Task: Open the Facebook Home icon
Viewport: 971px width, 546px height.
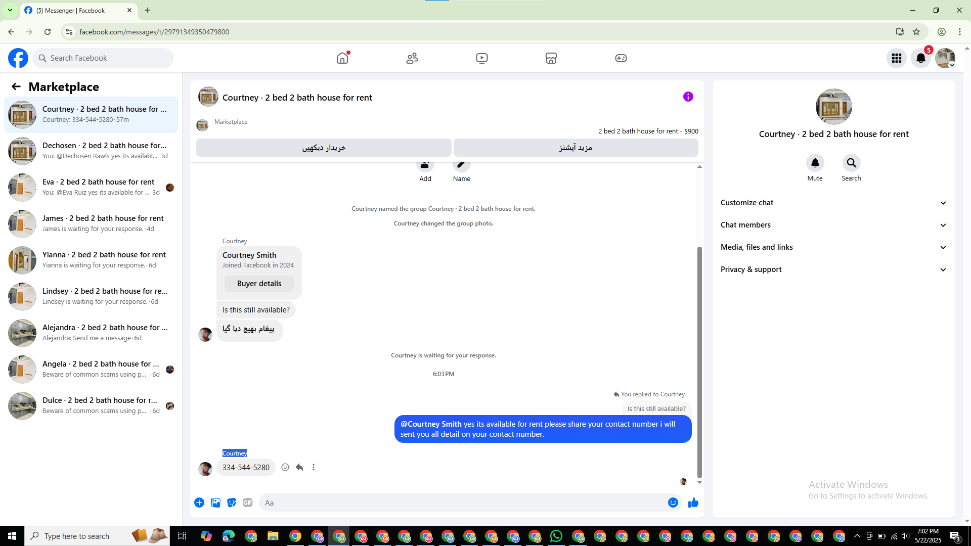Action: (342, 58)
